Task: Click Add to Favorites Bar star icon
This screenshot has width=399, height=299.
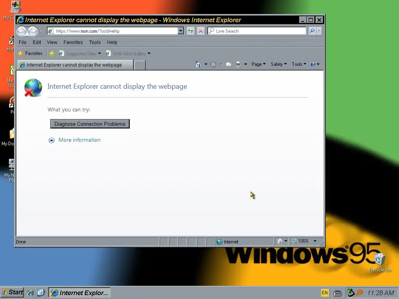Action: pos(52,54)
